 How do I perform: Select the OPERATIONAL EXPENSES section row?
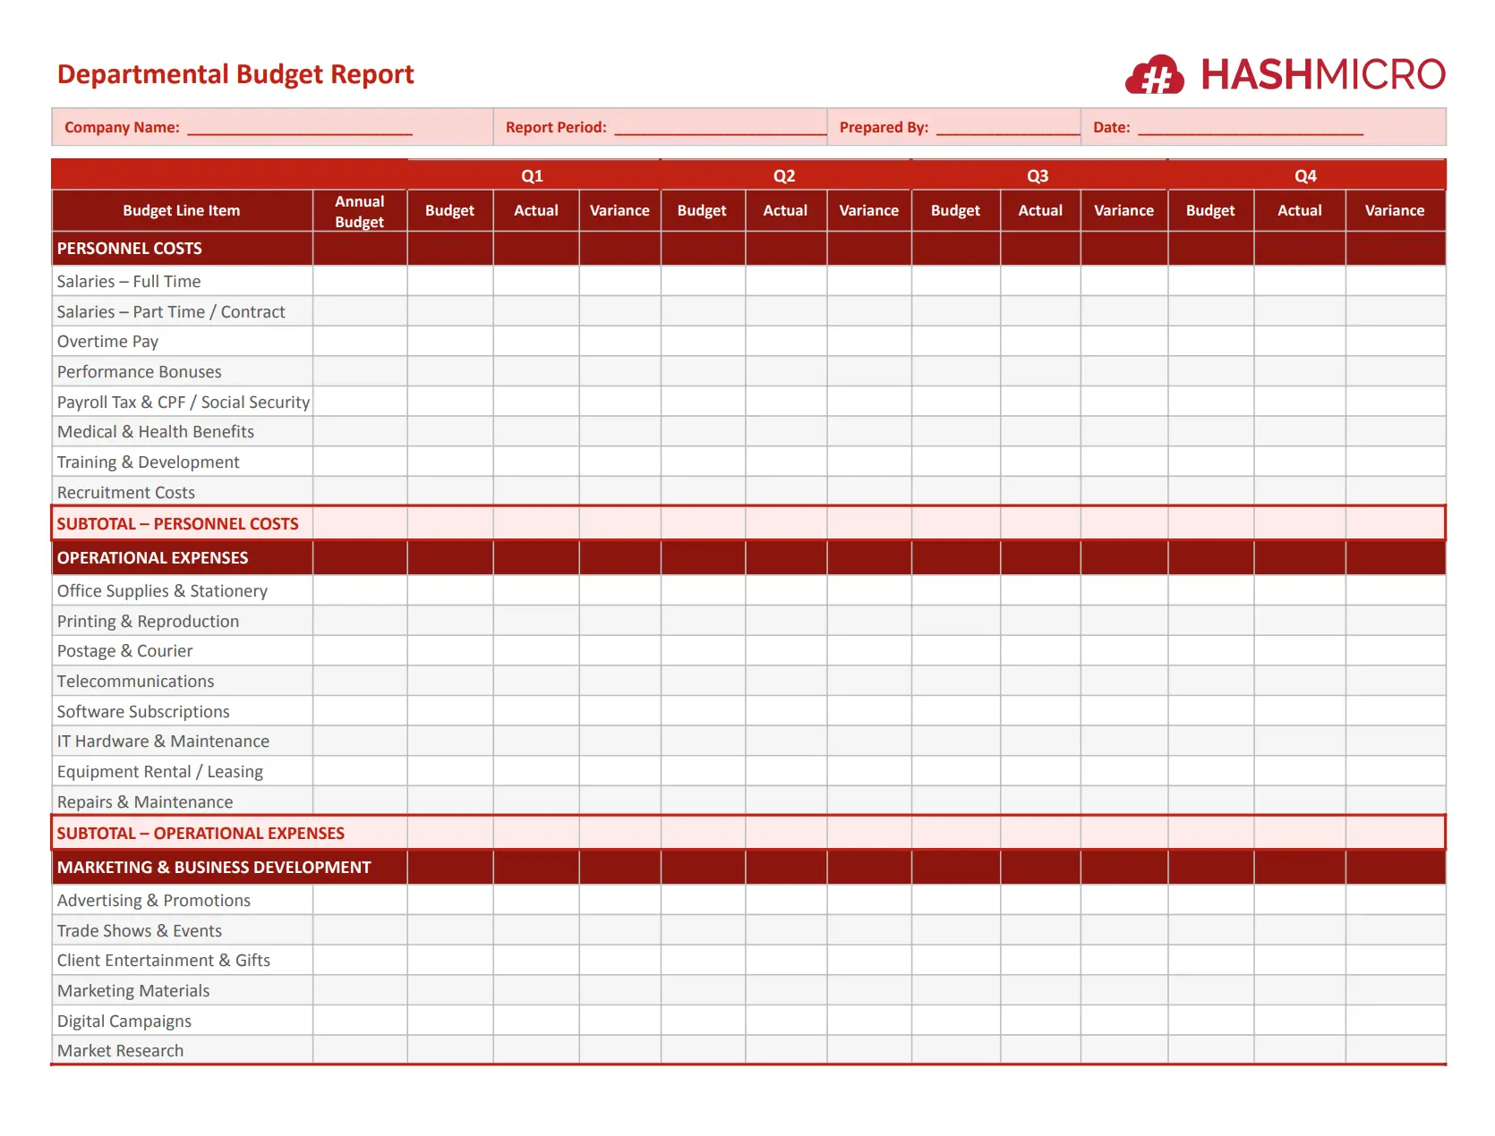pyautogui.click(x=153, y=558)
